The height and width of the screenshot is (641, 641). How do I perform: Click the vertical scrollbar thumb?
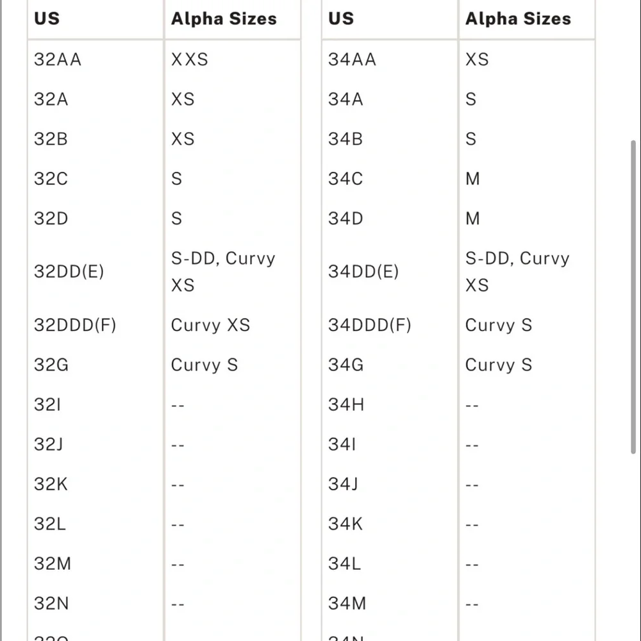click(633, 297)
